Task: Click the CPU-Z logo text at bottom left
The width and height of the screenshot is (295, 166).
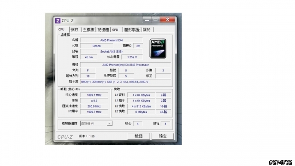Action: (x=65, y=137)
